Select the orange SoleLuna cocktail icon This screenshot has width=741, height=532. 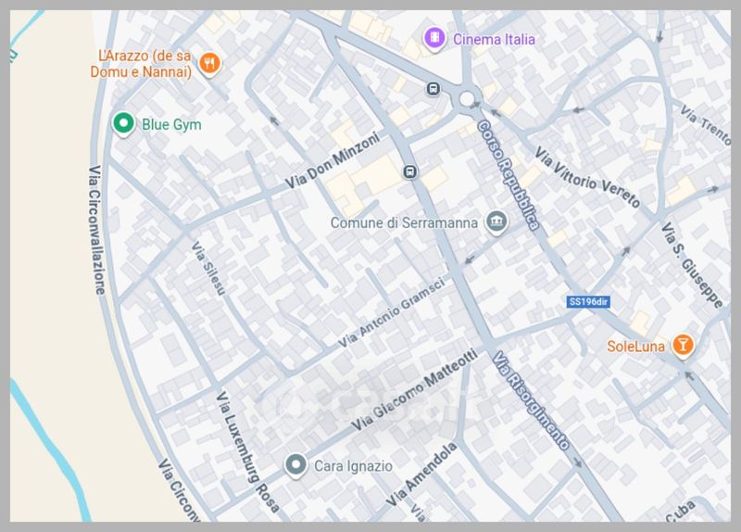tap(683, 346)
